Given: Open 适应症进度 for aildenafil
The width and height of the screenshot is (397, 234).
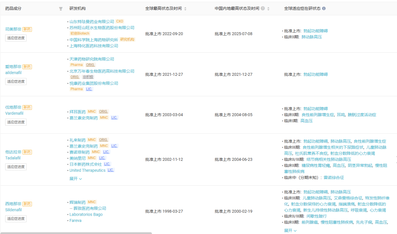Looking at the screenshot, I should (x=16, y=81).
